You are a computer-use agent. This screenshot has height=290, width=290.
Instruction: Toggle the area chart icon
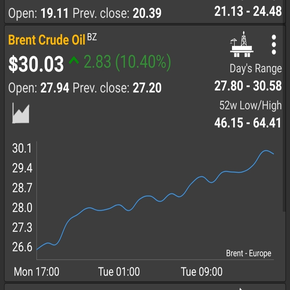(x=21, y=113)
